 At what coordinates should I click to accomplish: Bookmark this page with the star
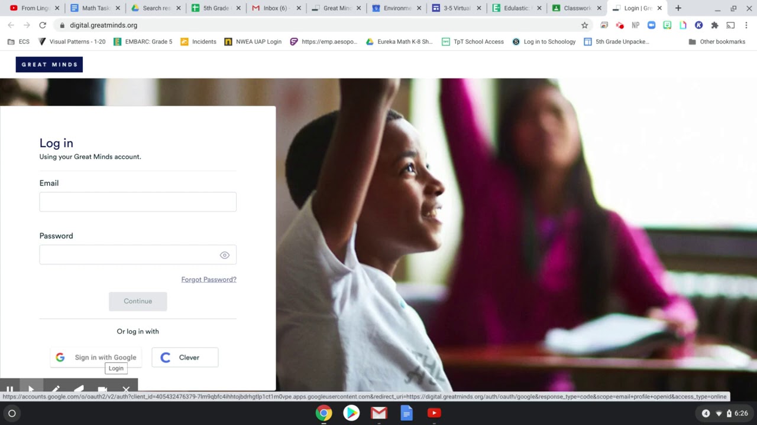pyautogui.click(x=584, y=25)
